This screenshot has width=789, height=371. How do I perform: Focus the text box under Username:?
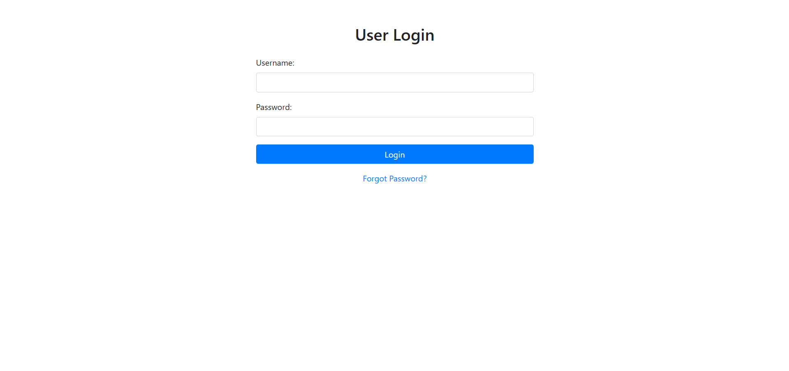pos(395,82)
